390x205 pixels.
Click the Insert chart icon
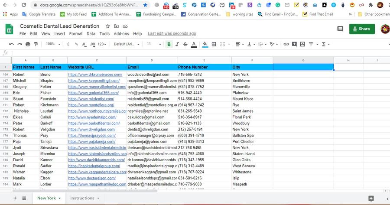point(302,44)
